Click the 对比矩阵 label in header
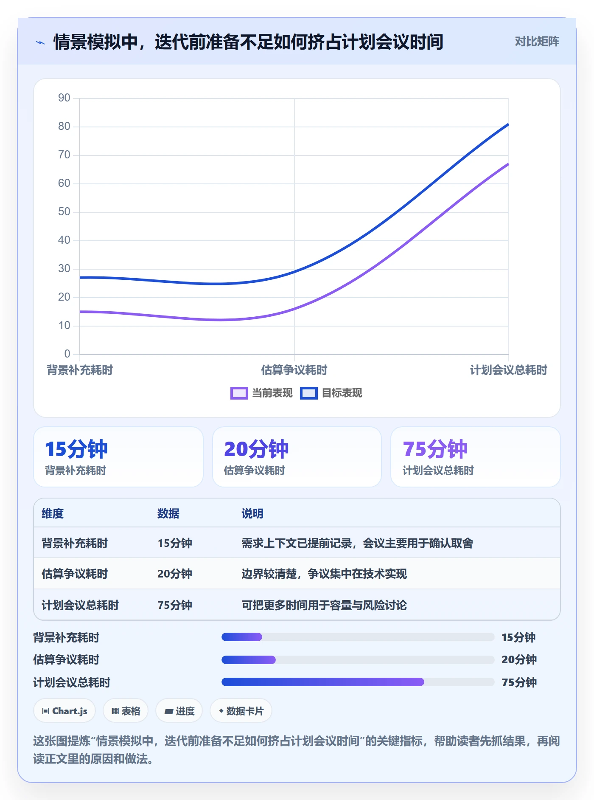594x800 pixels. click(537, 42)
